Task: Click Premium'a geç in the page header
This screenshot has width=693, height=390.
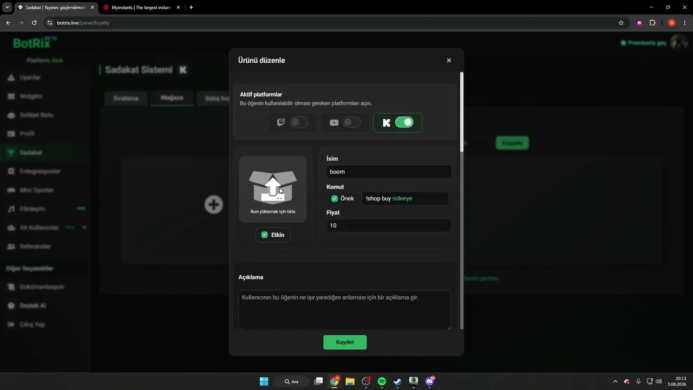Action: point(643,43)
